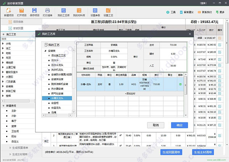Screen dimensions: 229x162
Task: Click blue 生成预算清单 button at bottom
Action: click(171, 152)
